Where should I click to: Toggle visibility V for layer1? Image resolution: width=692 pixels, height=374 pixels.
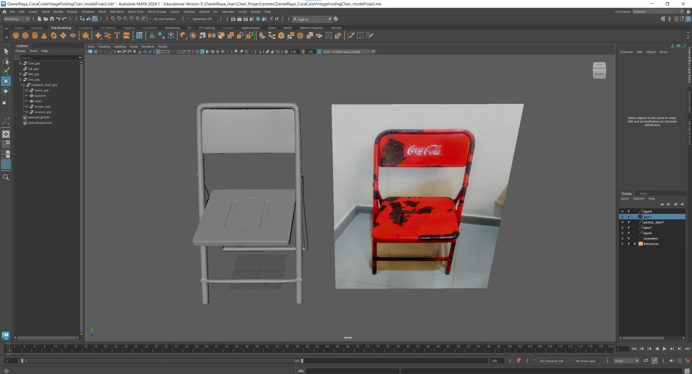[622, 217]
